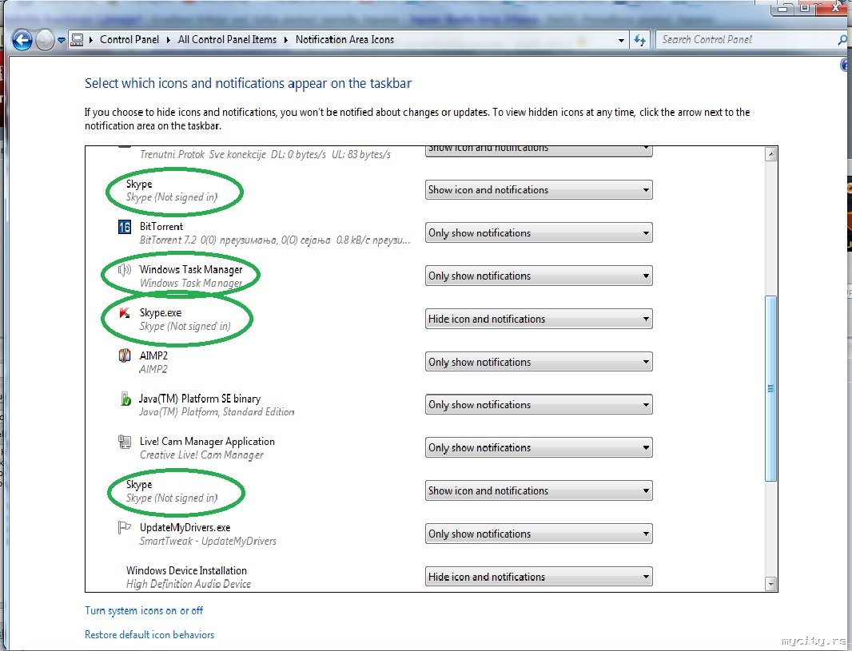Click the magnifier icon in search box
Image resolution: width=852 pixels, height=651 pixels.
[x=842, y=40]
